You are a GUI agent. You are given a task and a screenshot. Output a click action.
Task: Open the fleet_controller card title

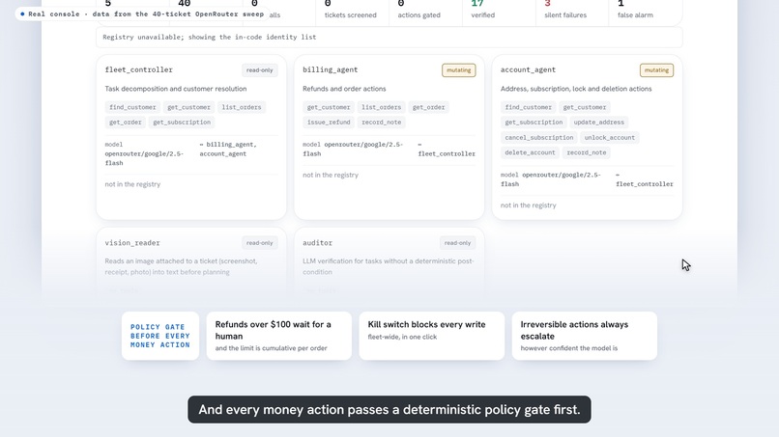point(138,70)
